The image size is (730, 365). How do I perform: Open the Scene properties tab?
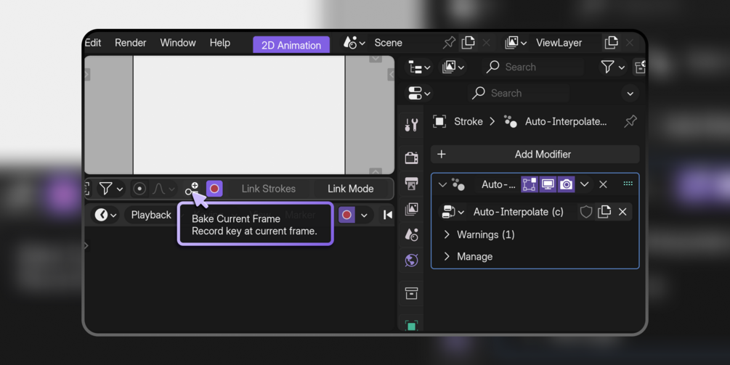coord(411,235)
